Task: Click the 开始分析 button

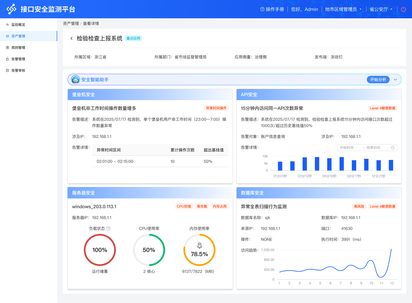Action: click(378, 80)
